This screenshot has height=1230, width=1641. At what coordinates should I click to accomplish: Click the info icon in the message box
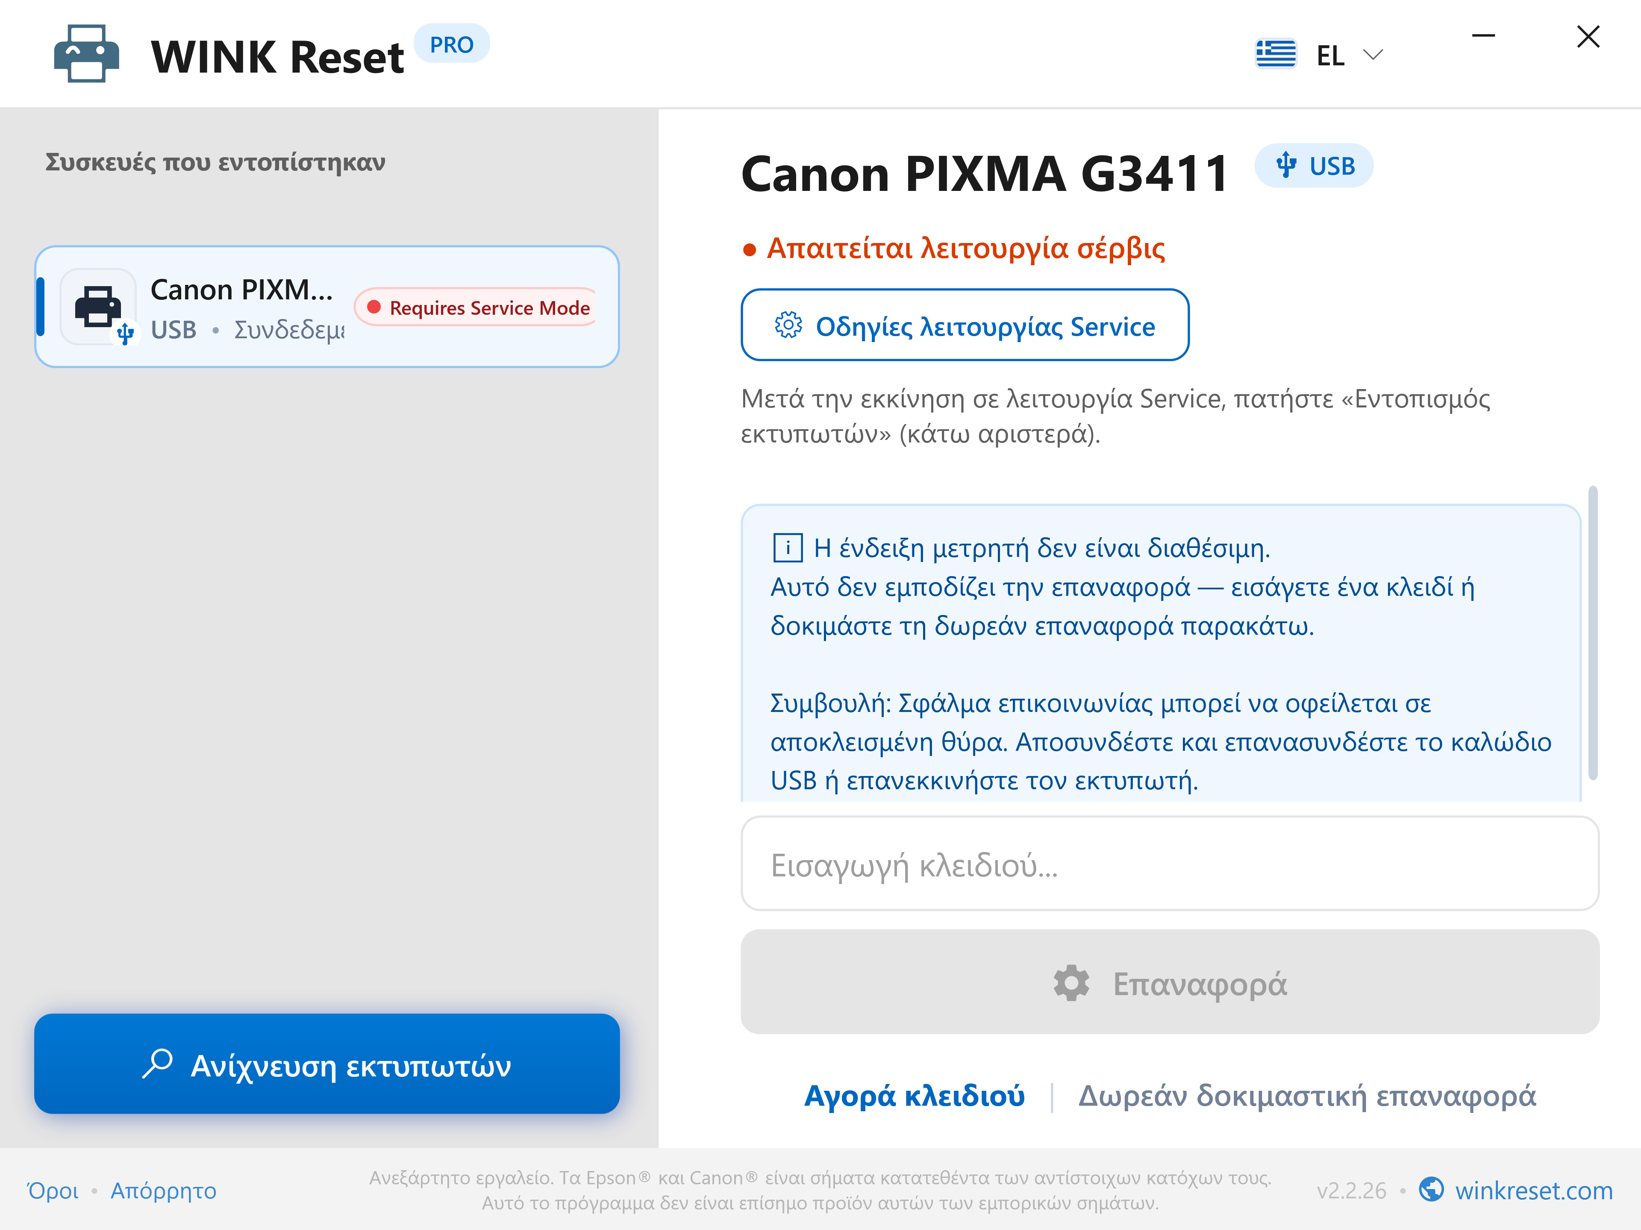[788, 548]
